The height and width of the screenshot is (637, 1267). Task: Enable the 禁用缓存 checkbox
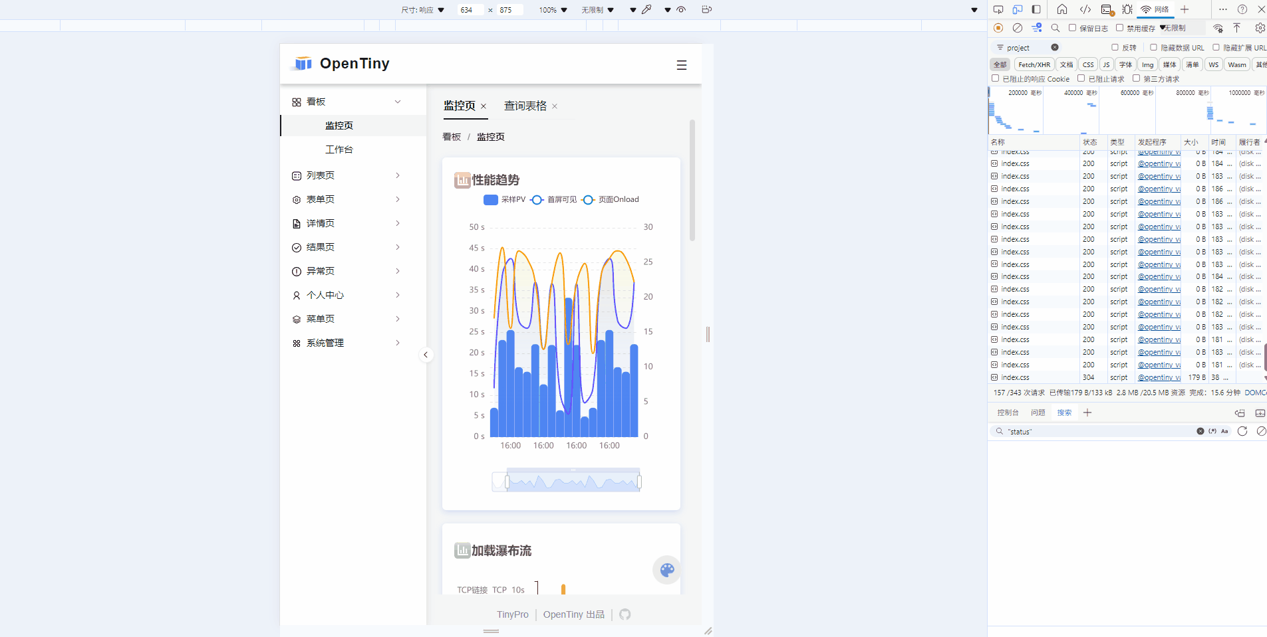tap(1119, 28)
